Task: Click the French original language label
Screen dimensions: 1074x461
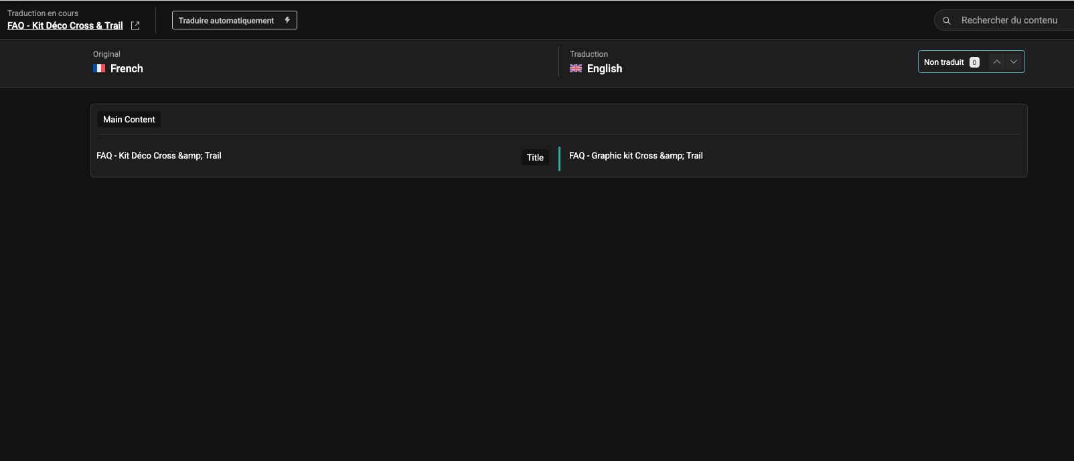Action: [x=127, y=68]
